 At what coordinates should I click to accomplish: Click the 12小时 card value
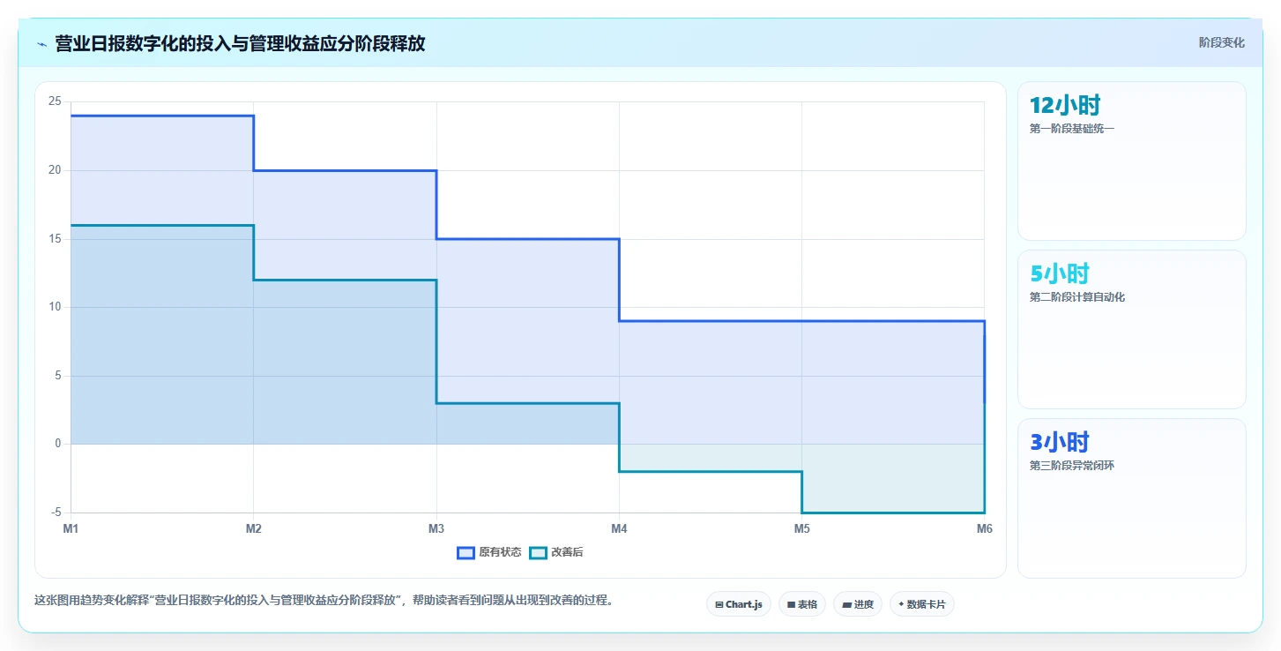tap(1065, 105)
